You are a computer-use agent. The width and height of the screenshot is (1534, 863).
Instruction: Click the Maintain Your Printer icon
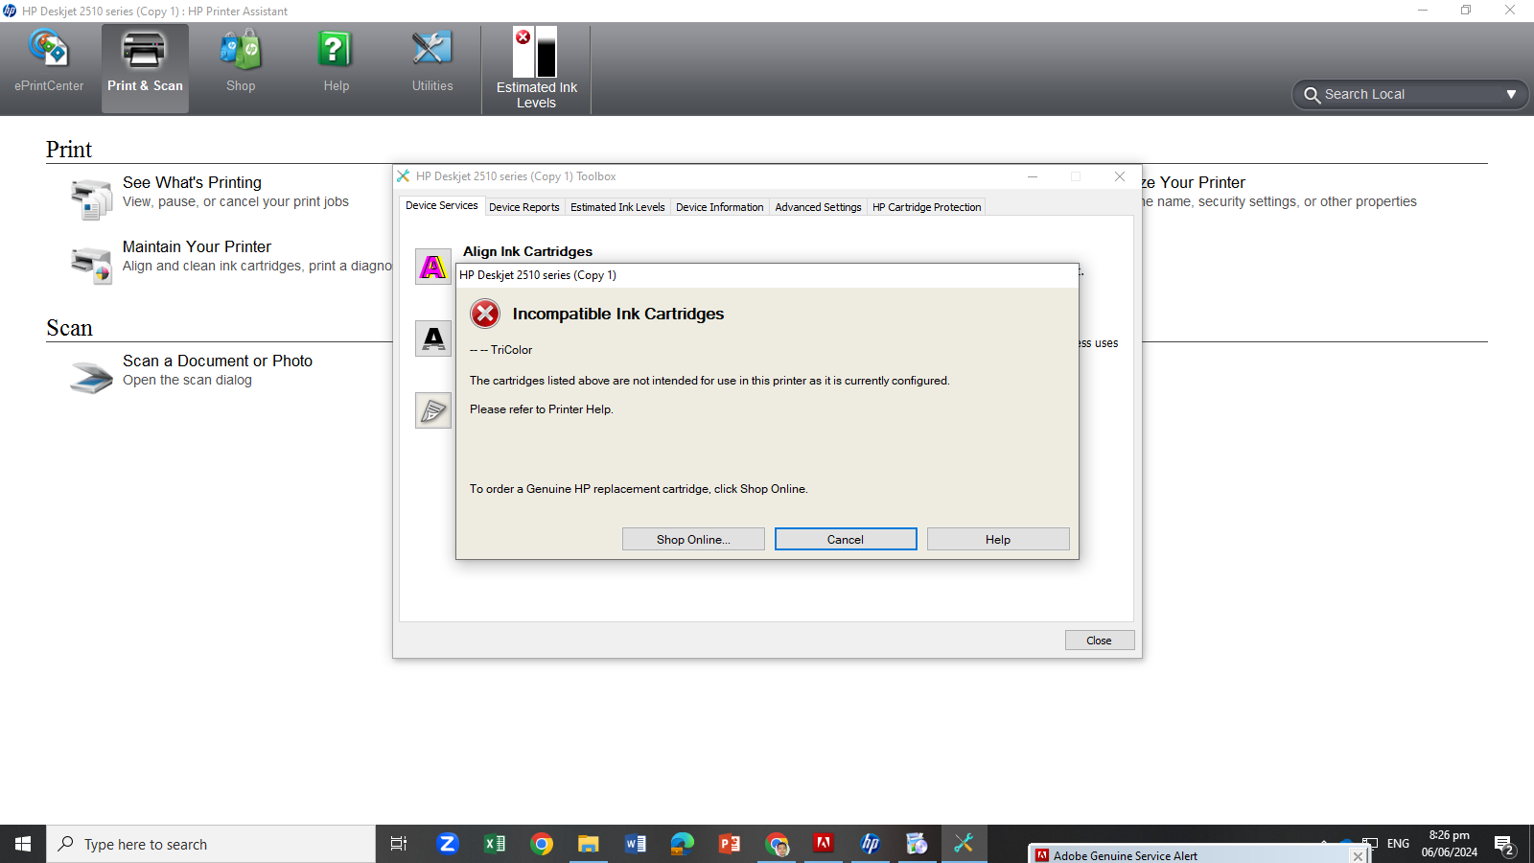click(92, 265)
